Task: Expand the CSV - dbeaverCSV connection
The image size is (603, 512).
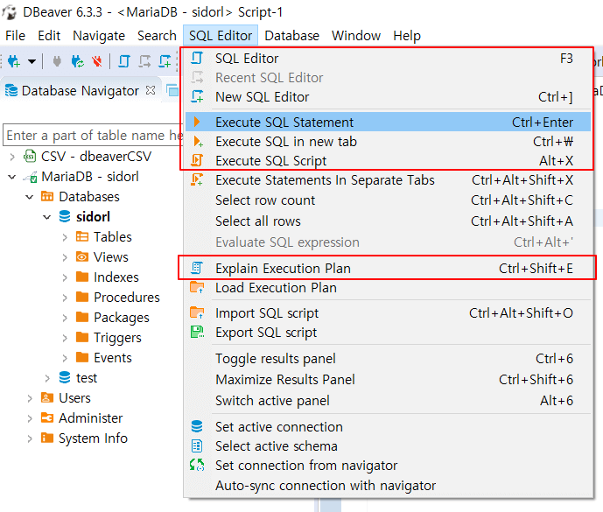Action: tap(12, 157)
